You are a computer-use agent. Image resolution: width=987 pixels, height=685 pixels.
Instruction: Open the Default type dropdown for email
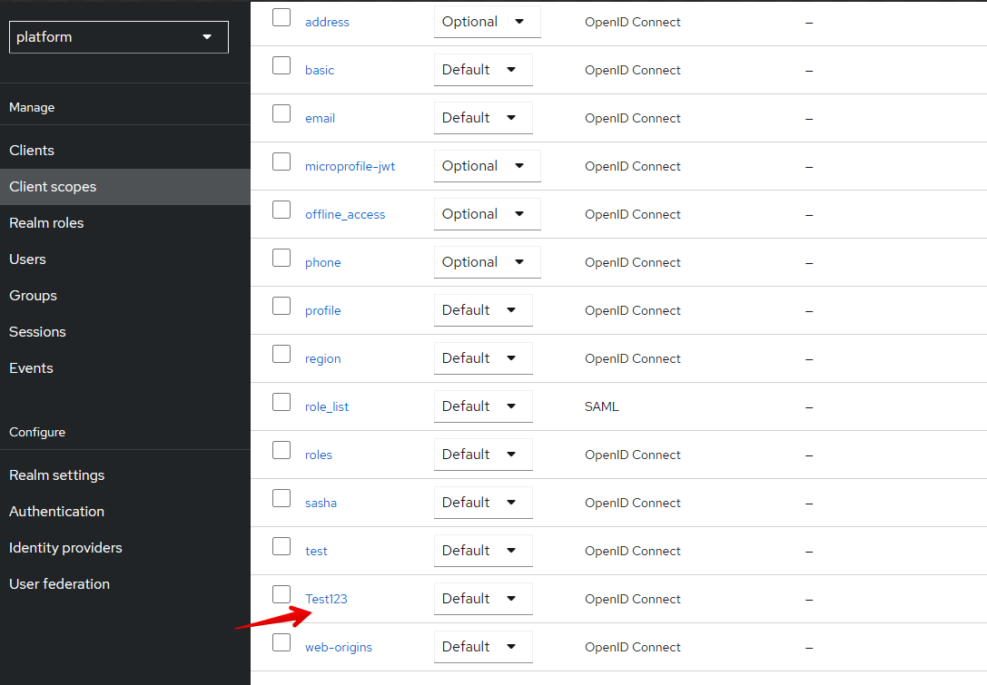pos(483,118)
